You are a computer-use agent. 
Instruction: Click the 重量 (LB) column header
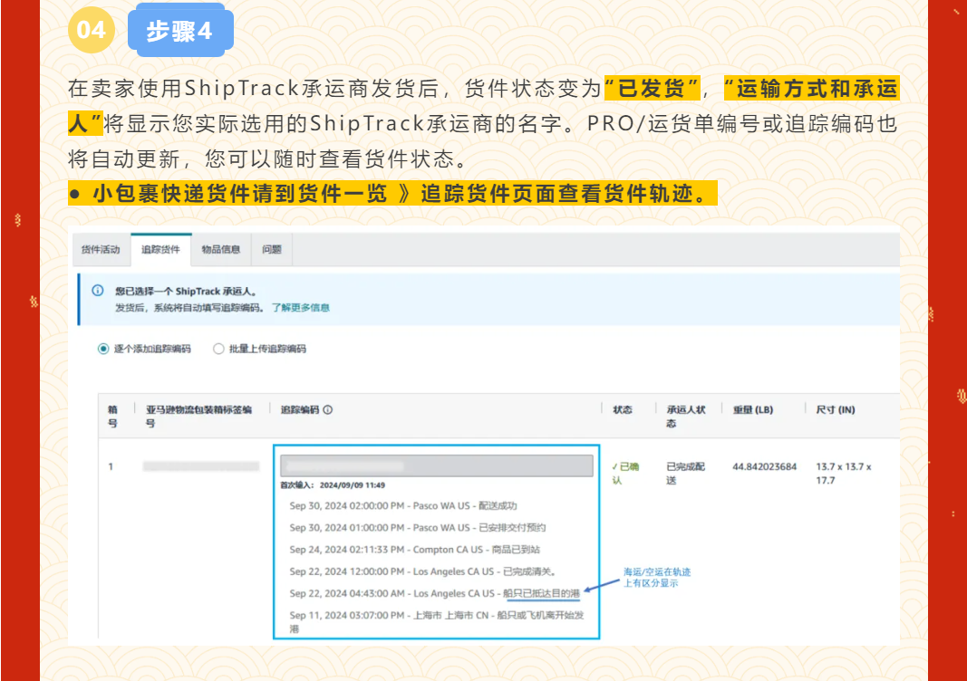[753, 410]
